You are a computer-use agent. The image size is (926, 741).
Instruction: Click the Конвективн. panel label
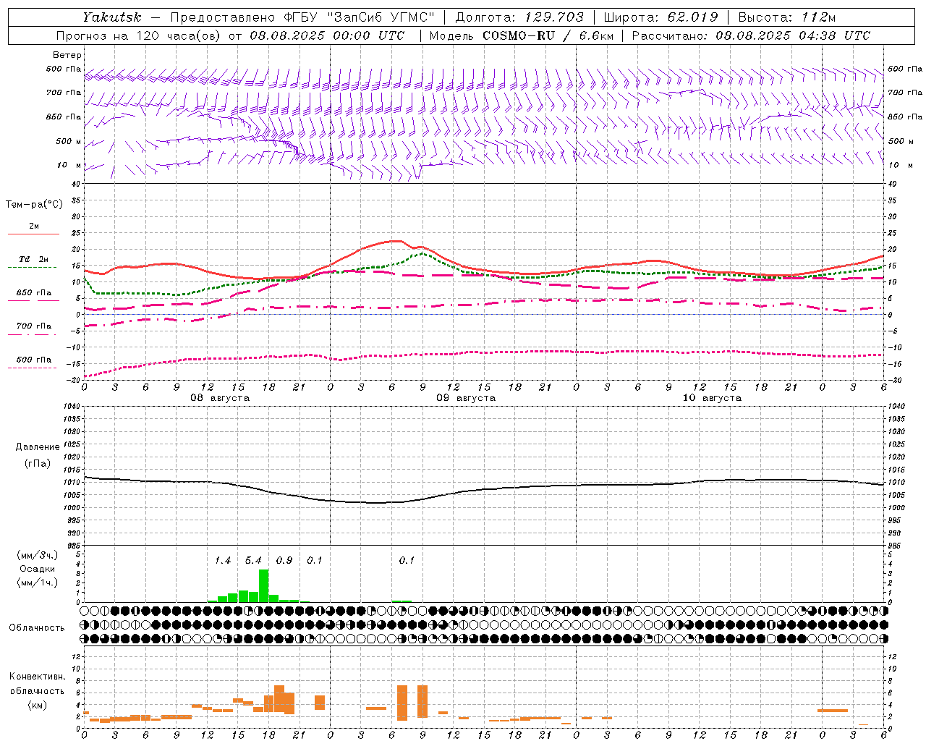37,677
